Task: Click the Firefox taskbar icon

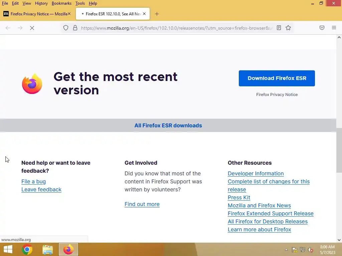Action: [68, 249]
